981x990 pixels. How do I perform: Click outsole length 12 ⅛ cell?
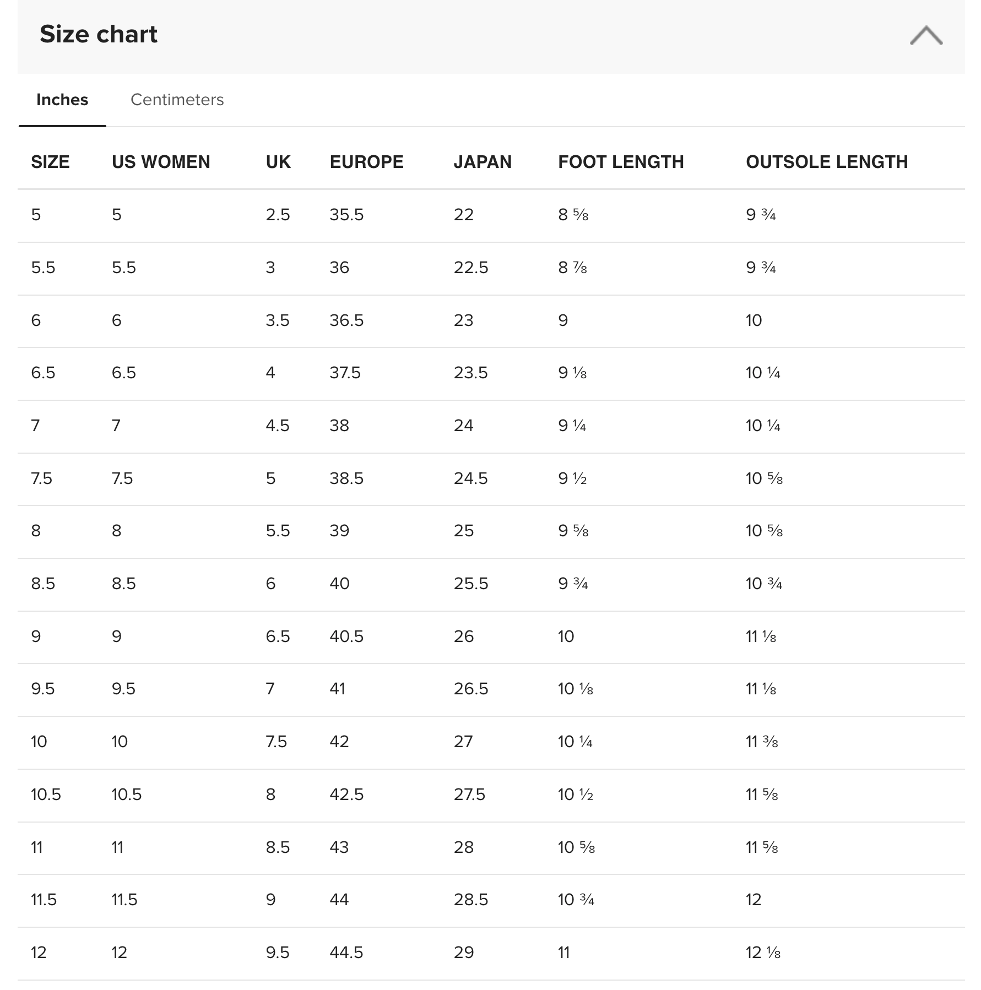763,953
